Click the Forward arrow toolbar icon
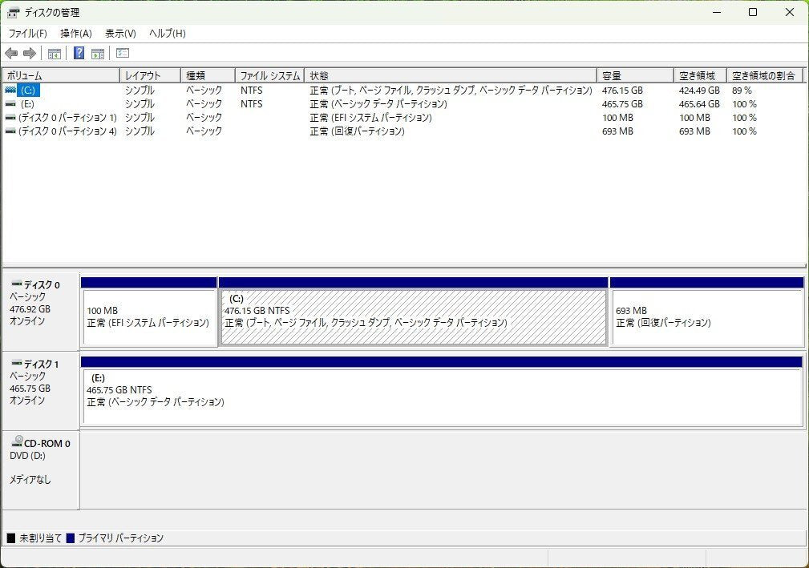Screen dimensions: 809x568 point(30,53)
